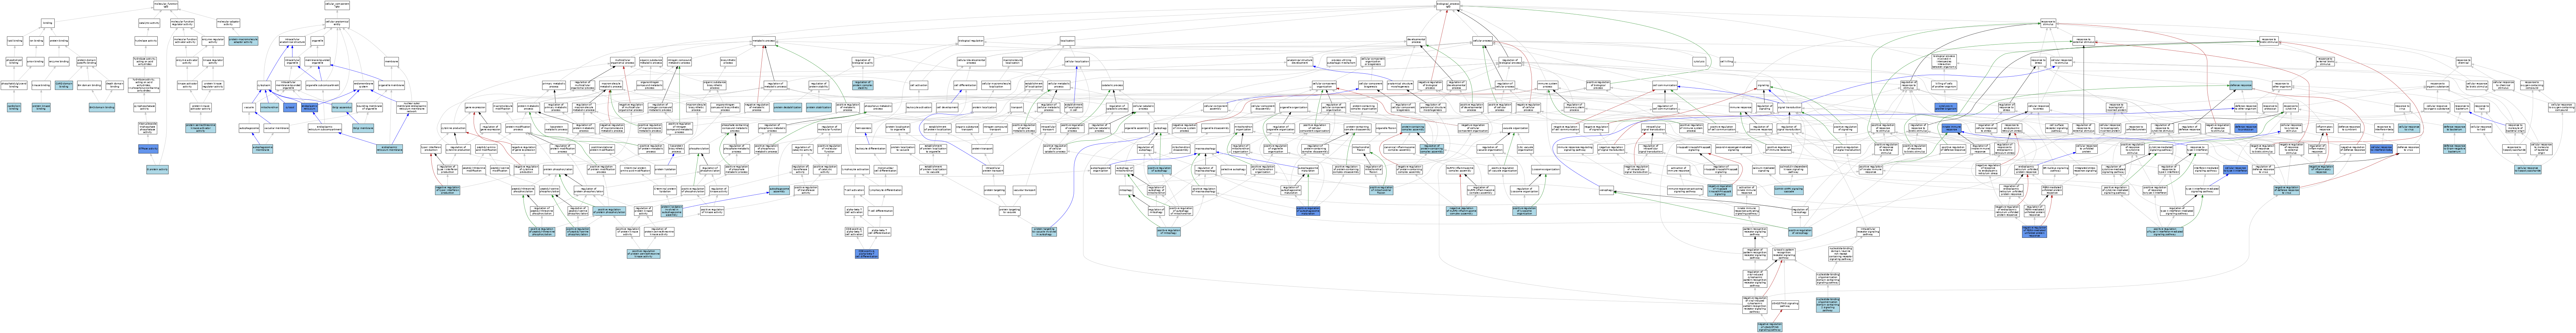Select the highlighted 'autophagosome membrane' node

click(263, 149)
